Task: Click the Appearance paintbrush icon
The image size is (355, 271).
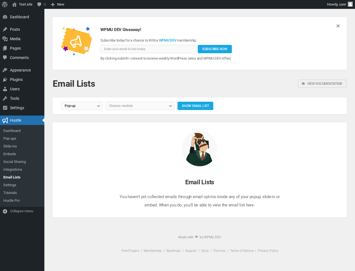Action: 5,70
